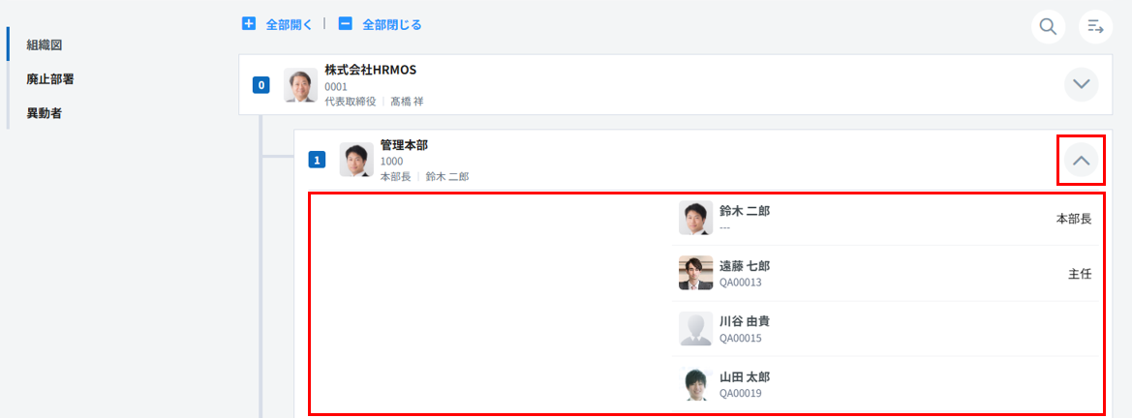Click the 全部閉じる link
The height and width of the screenshot is (418, 1132).
tap(391, 24)
